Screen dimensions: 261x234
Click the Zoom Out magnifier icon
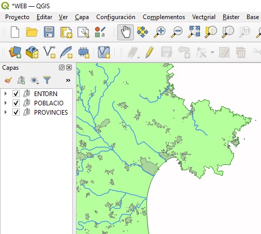[x=177, y=32]
